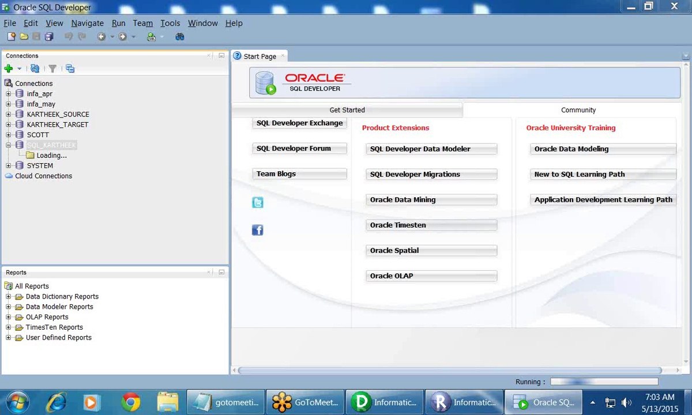The height and width of the screenshot is (415, 692).
Task: Open Google Chrome from the taskbar
Action: click(130, 402)
